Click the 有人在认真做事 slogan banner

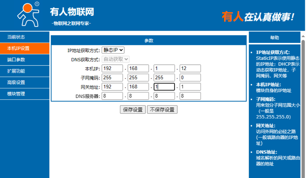[x=258, y=17]
